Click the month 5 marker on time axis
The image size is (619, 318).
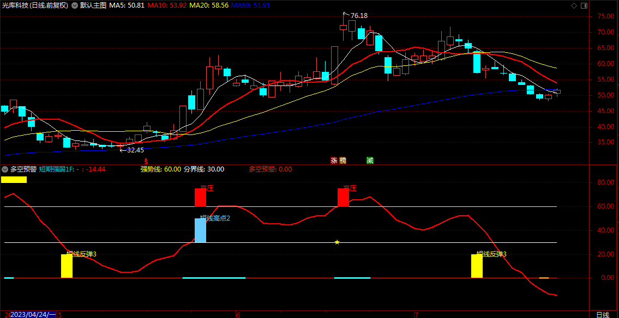tap(60, 314)
